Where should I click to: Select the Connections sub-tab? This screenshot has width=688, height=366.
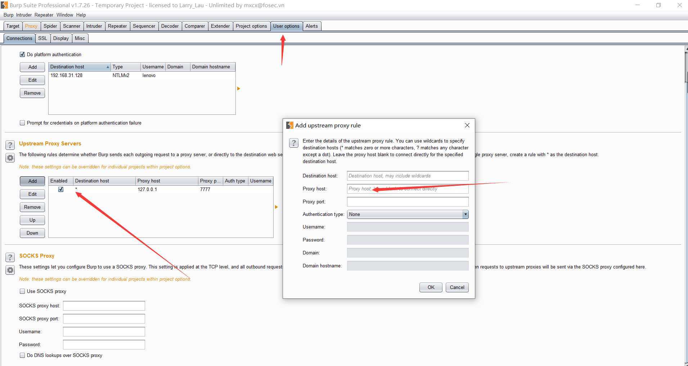click(19, 38)
